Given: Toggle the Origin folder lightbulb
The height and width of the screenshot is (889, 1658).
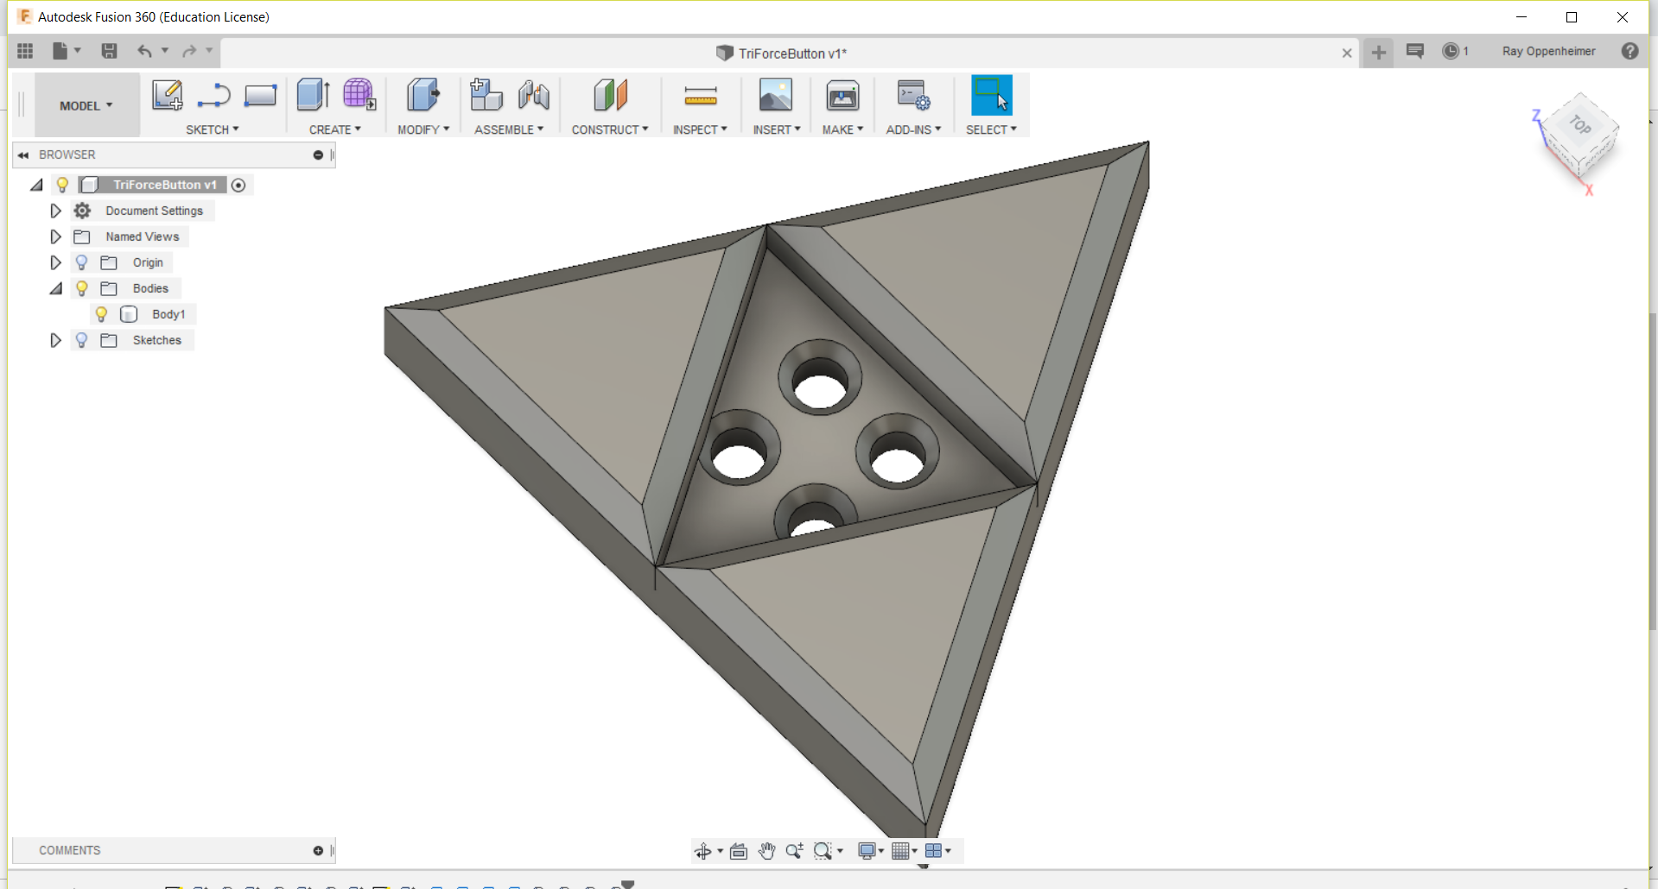Looking at the screenshot, I should pyautogui.click(x=81, y=262).
